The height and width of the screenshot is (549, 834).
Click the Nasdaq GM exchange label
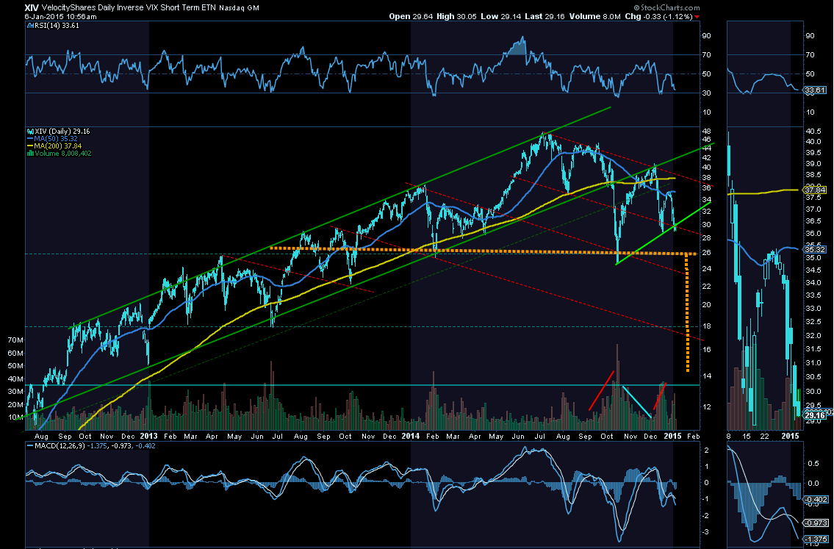click(240, 8)
